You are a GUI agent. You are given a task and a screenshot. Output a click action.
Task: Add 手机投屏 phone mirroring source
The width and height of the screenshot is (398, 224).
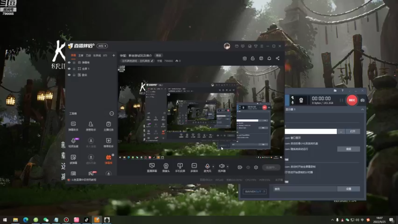[180, 168]
